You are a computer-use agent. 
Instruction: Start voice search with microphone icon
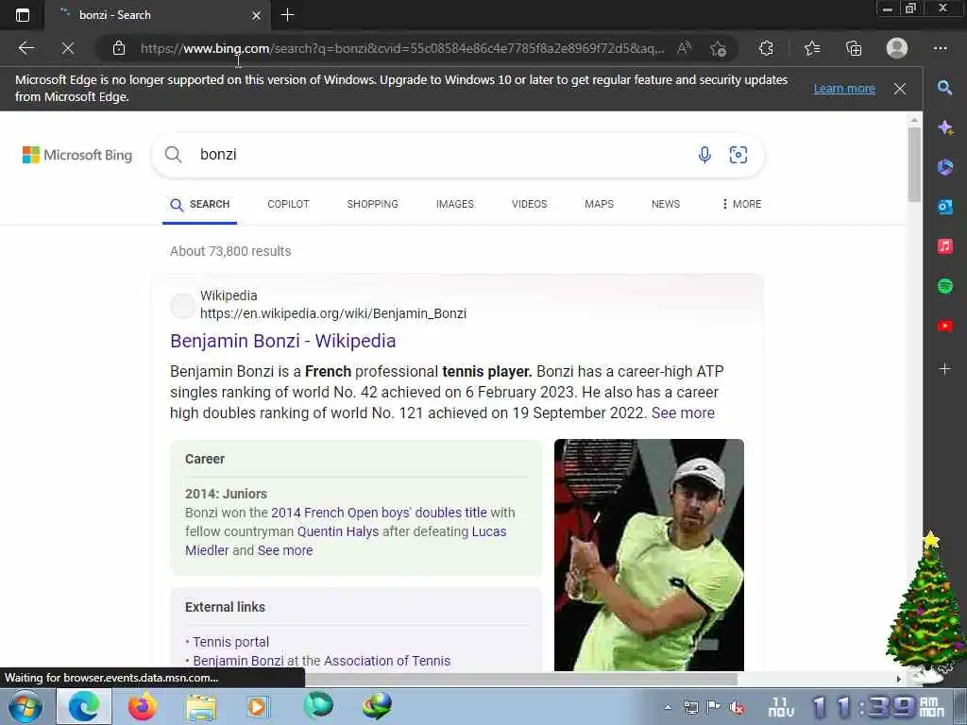tap(704, 155)
